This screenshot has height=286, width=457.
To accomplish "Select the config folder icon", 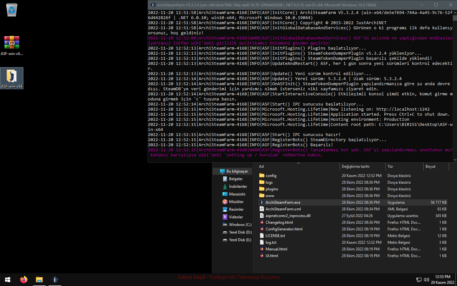I will click(262, 175).
